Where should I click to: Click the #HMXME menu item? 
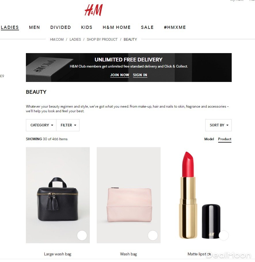coord(175,27)
